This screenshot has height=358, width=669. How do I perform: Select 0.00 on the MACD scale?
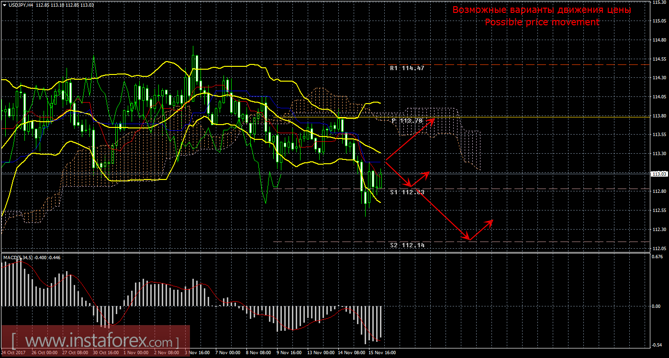tap(657, 306)
